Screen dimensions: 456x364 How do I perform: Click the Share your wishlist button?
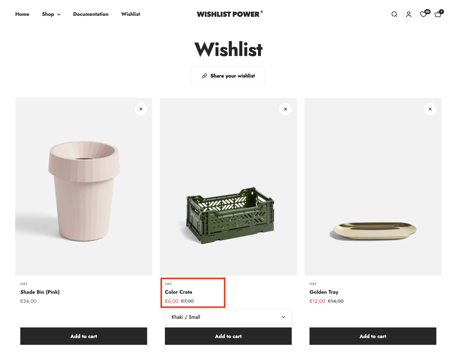pos(228,76)
